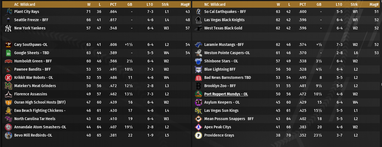This screenshot has width=382, height=147.
Task: Click the Apex Peak Citys logo
Action: (198, 127)
